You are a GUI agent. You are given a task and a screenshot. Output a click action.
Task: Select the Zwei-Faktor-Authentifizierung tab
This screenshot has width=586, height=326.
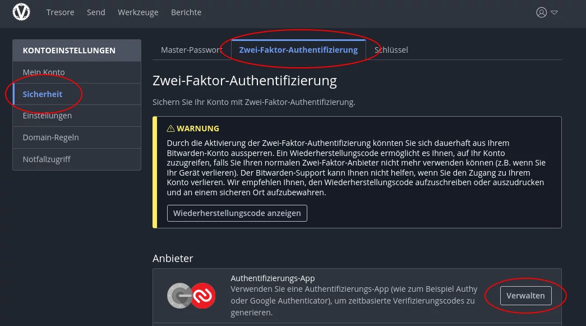click(298, 50)
